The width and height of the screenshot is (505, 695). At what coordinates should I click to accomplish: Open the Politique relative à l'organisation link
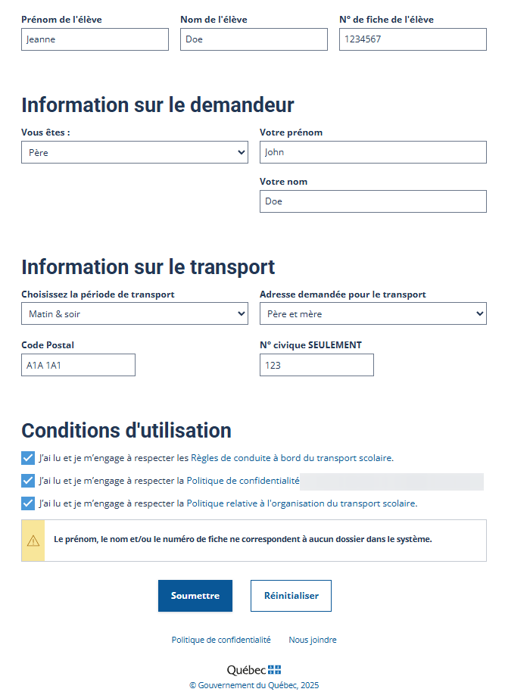[x=302, y=503]
